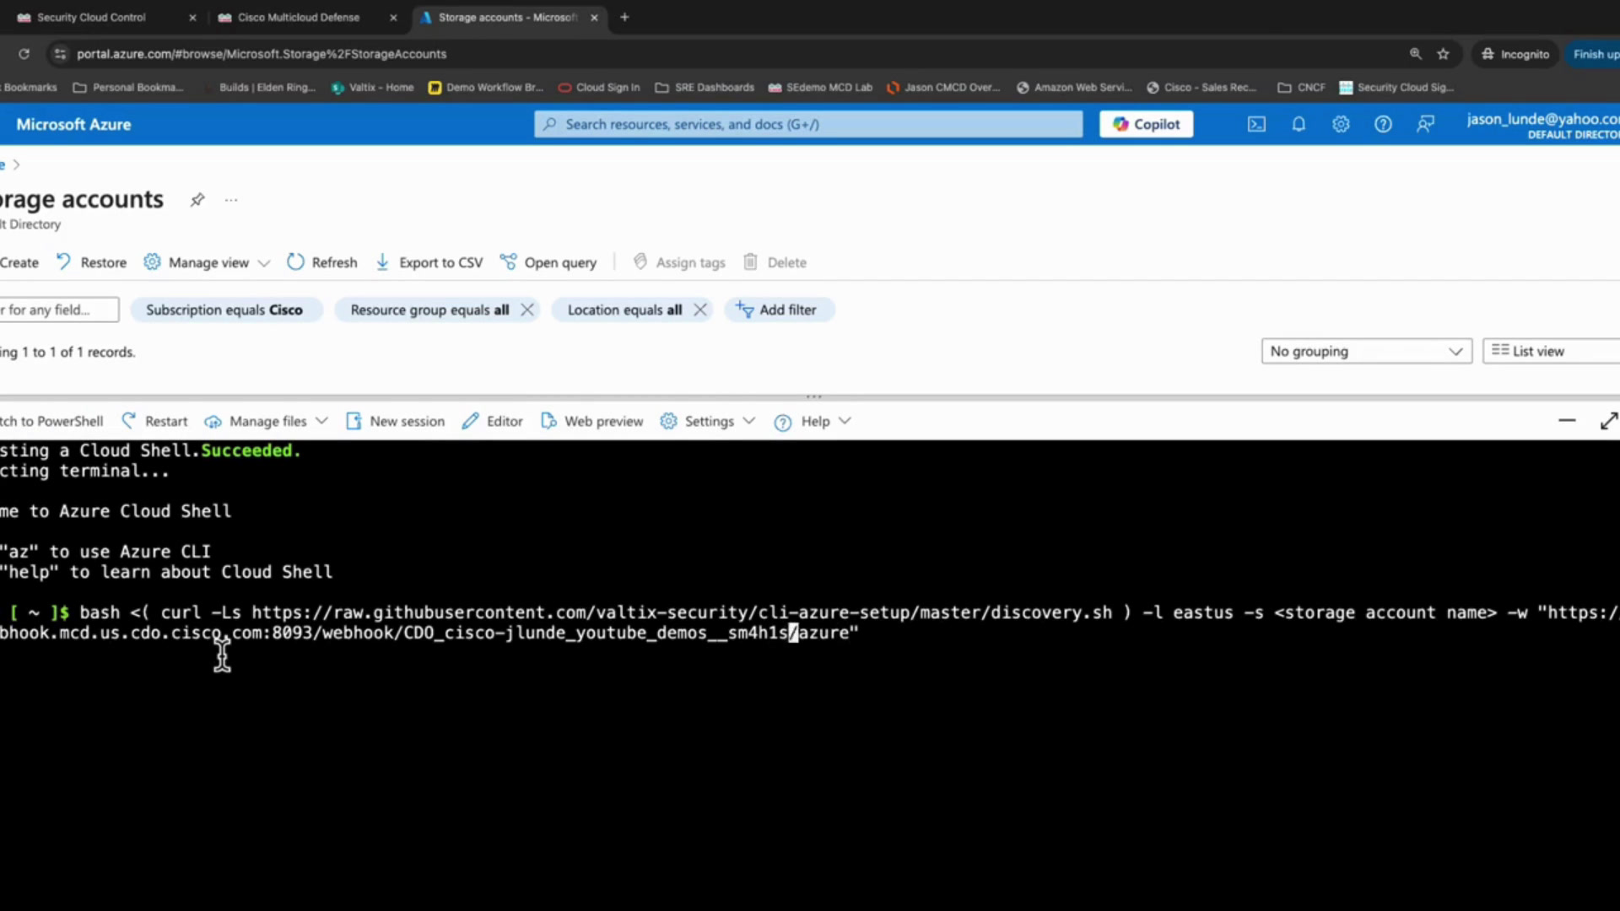Viewport: 1620px width, 911px height.
Task: Focus the Azure search resources box
Action: [x=808, y=124]
